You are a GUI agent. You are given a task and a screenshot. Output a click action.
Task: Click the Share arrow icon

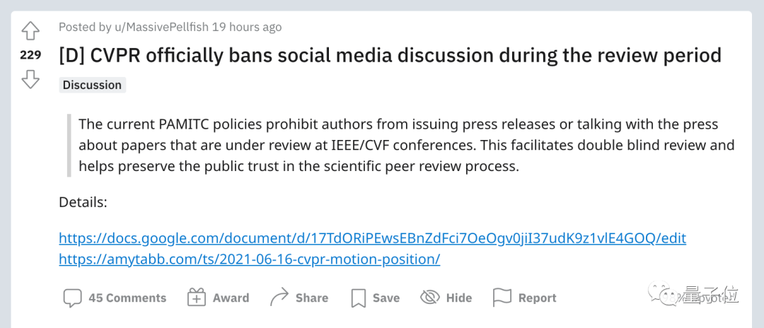pyautogui.click(x=279, y=298)
